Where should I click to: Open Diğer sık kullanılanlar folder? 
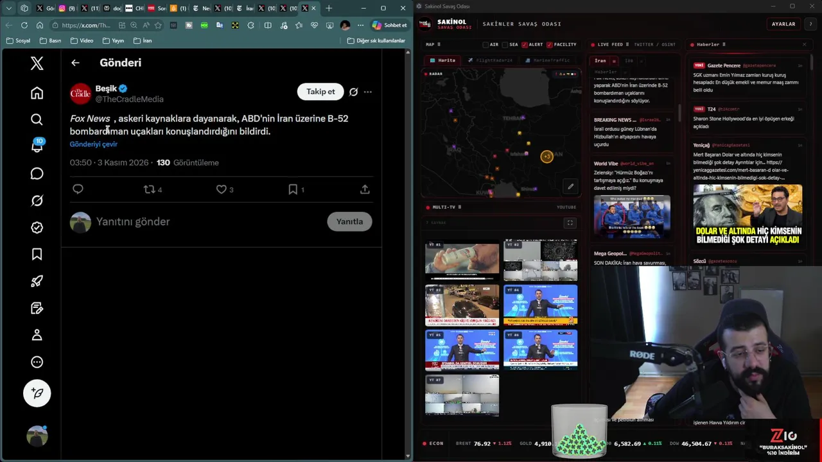pos(376,40)
